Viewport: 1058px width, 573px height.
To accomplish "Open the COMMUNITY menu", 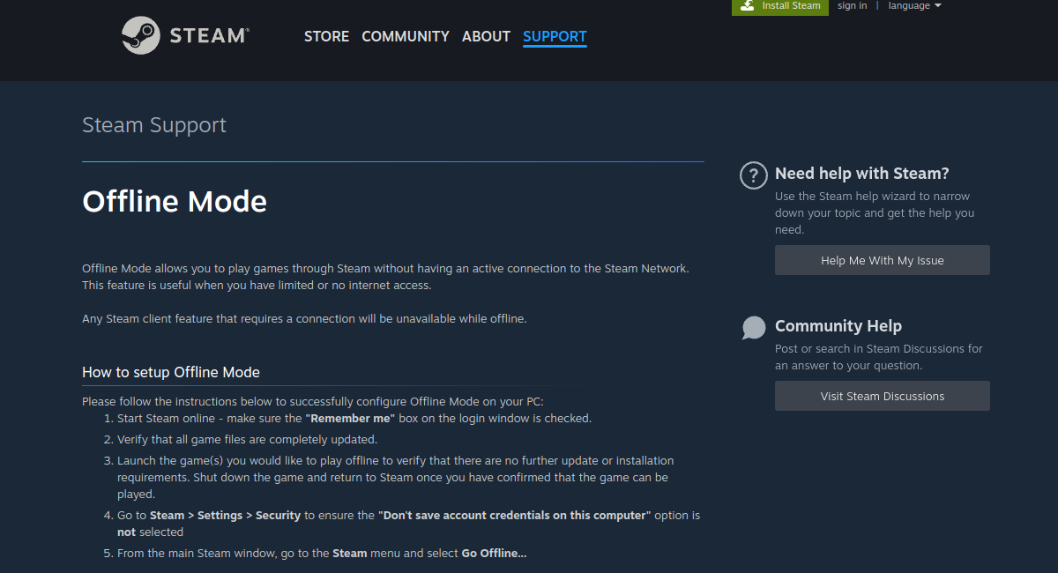I will tap(406, 36).
